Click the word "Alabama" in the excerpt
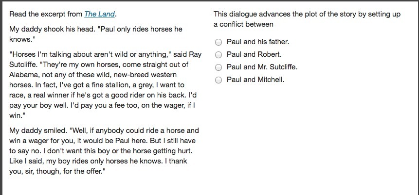This screenshot has height=195, width=419. tap(23, 75)
